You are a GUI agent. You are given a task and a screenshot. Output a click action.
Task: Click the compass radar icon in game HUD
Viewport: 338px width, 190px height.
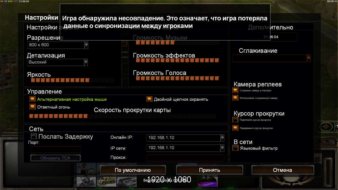tap(326, 127)
